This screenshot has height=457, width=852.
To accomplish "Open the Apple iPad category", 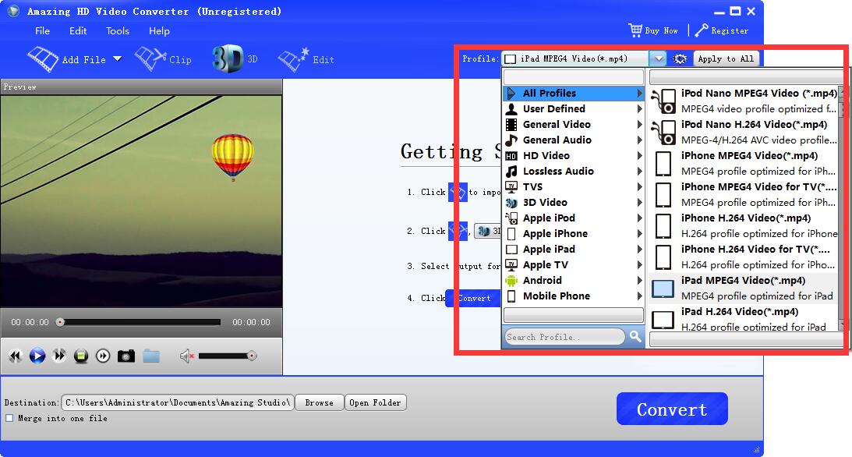I will click(x=573, y=249).
